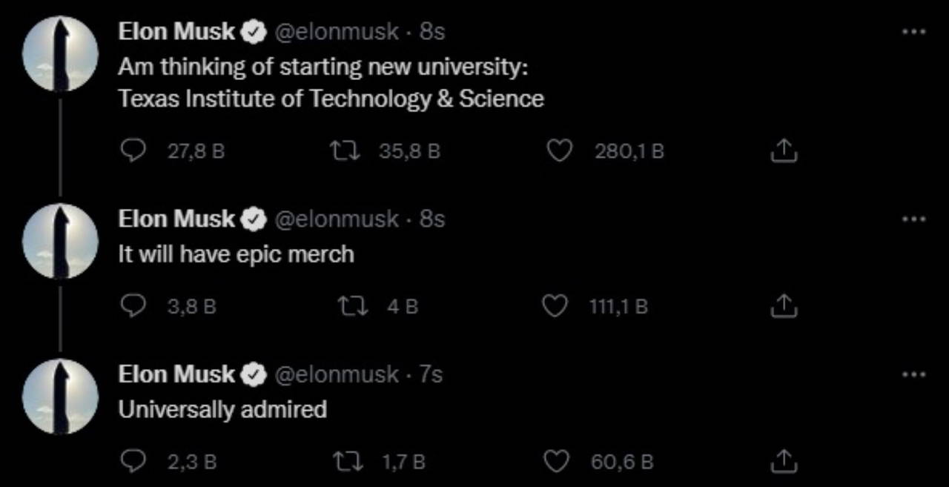This screenshot has width=949, height=487.
Task: Reply to the epic merch tweet
Action: [x=133, y=306]
